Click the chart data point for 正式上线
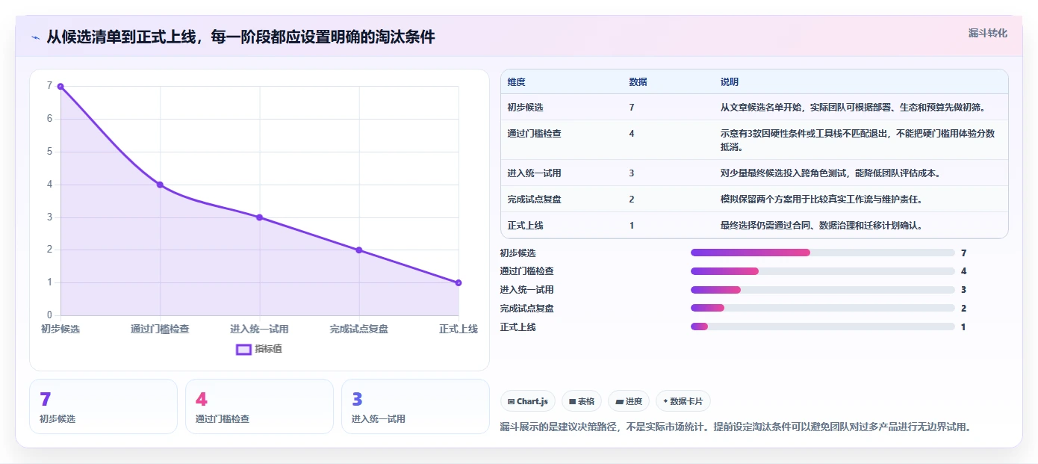The image size is (1038, 464). (459, 282)
